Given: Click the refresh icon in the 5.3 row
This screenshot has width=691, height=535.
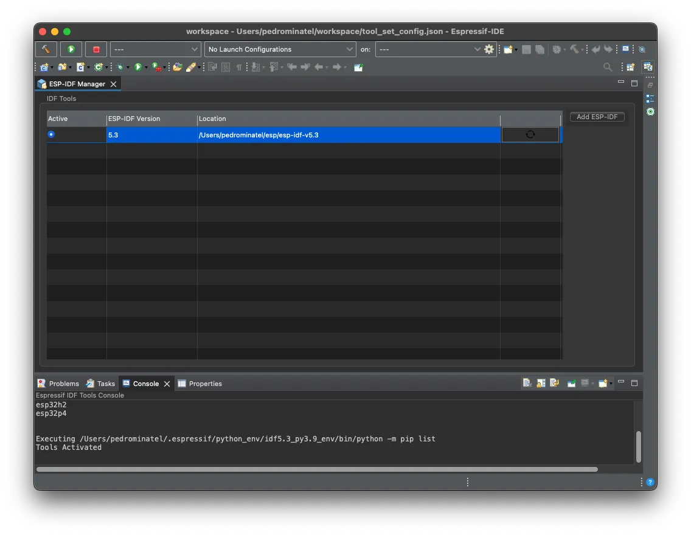Looking at the screenshot, I should click(x=530, y=134).
